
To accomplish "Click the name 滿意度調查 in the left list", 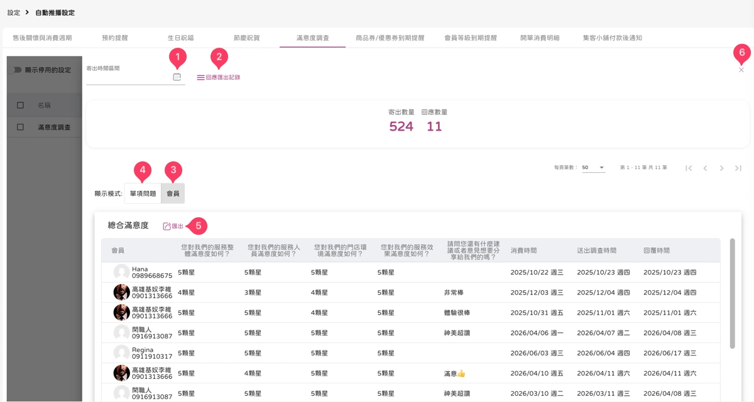I will click(54, 127).
